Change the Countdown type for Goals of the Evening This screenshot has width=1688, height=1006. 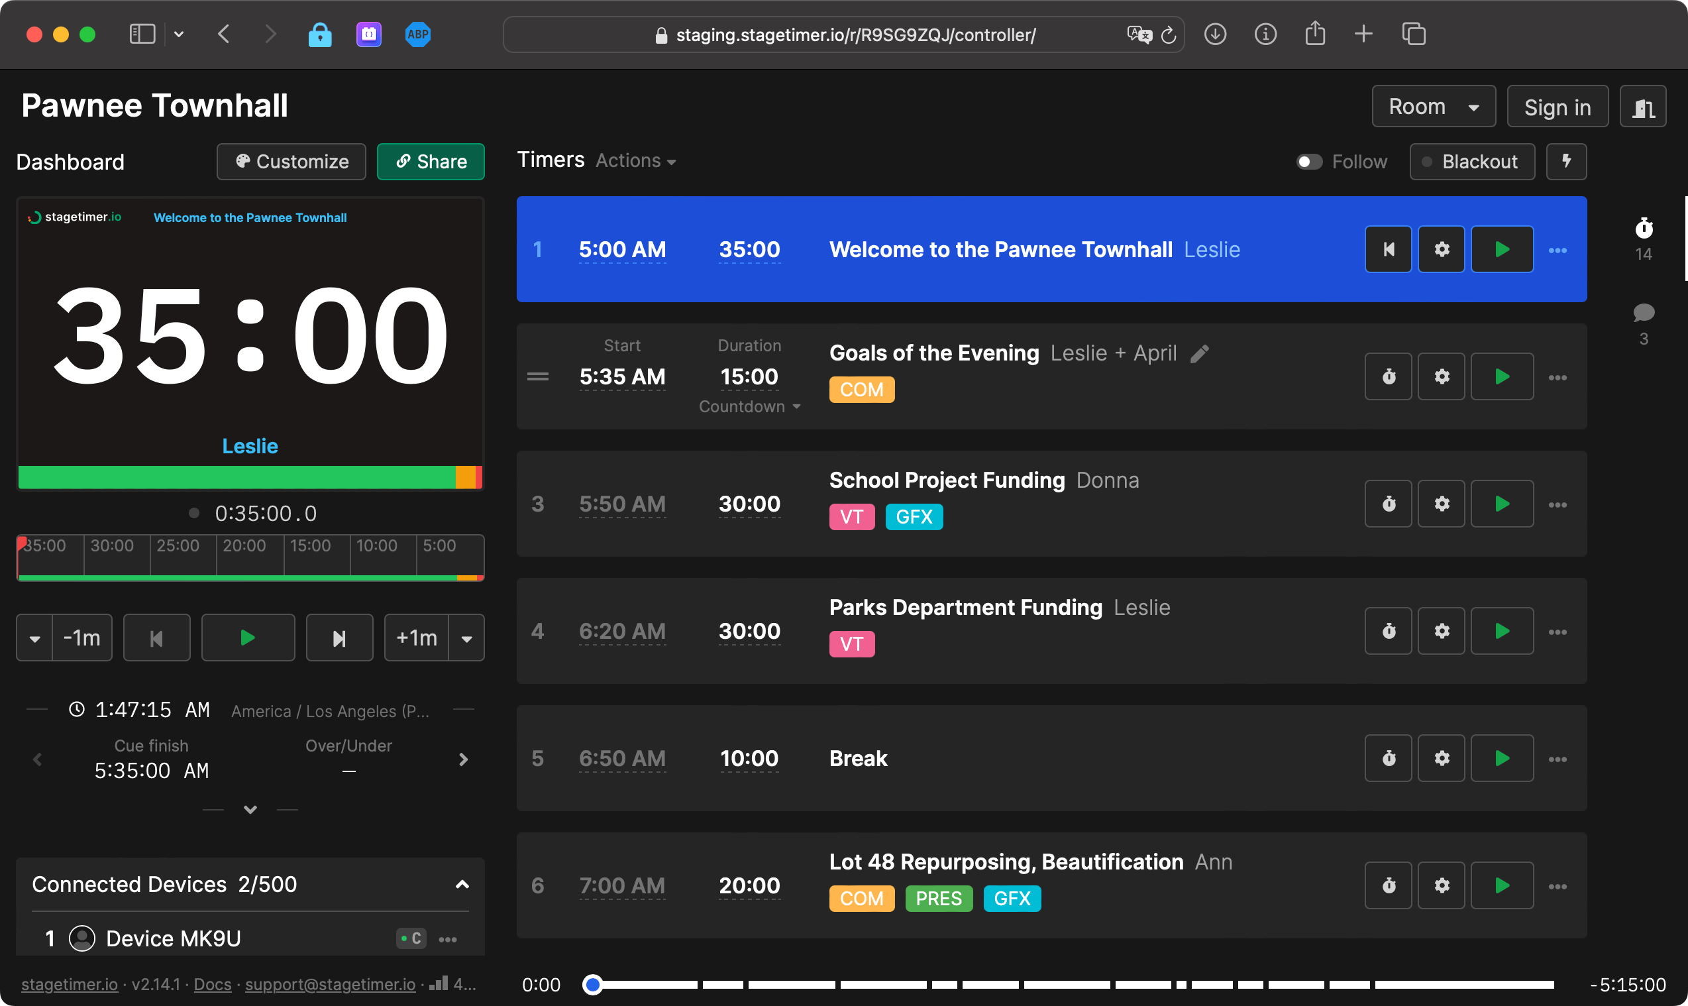point(749,406)
